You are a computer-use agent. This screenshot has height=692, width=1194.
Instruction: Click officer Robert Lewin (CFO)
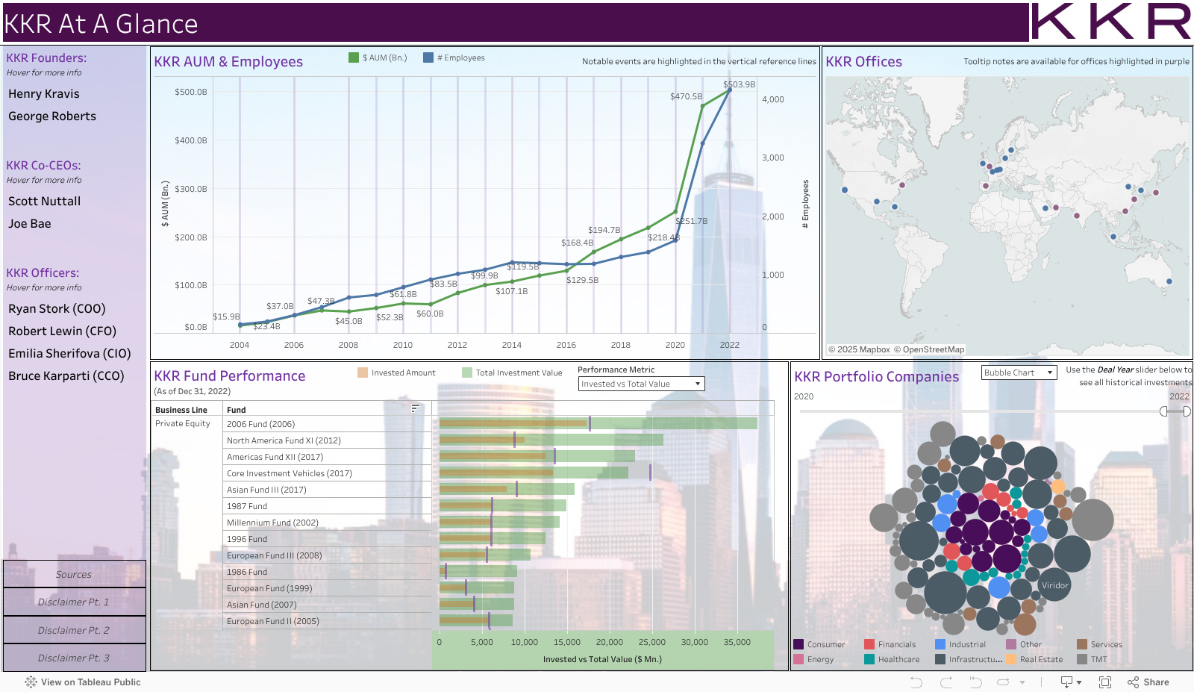coord(63,331)
